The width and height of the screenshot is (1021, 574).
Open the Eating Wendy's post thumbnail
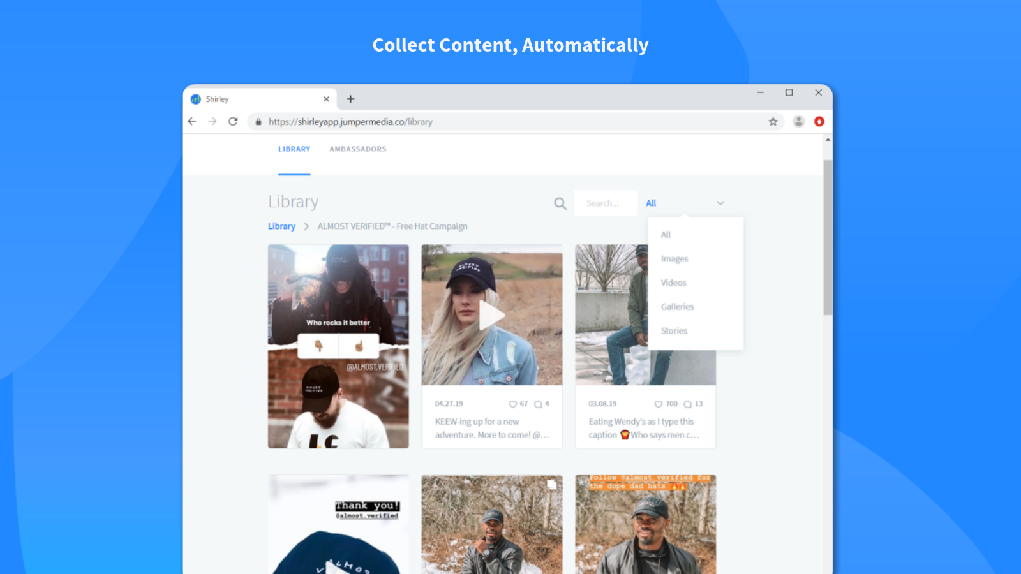(645, 315)
